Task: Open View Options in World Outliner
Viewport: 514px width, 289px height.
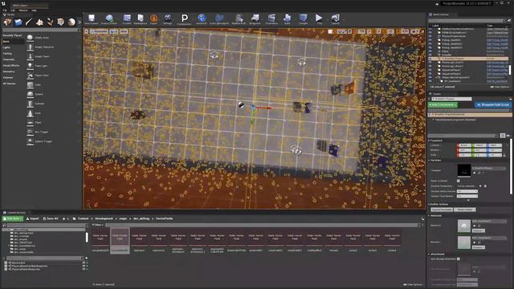Action: pyautogui.click(x=500, y=87)
